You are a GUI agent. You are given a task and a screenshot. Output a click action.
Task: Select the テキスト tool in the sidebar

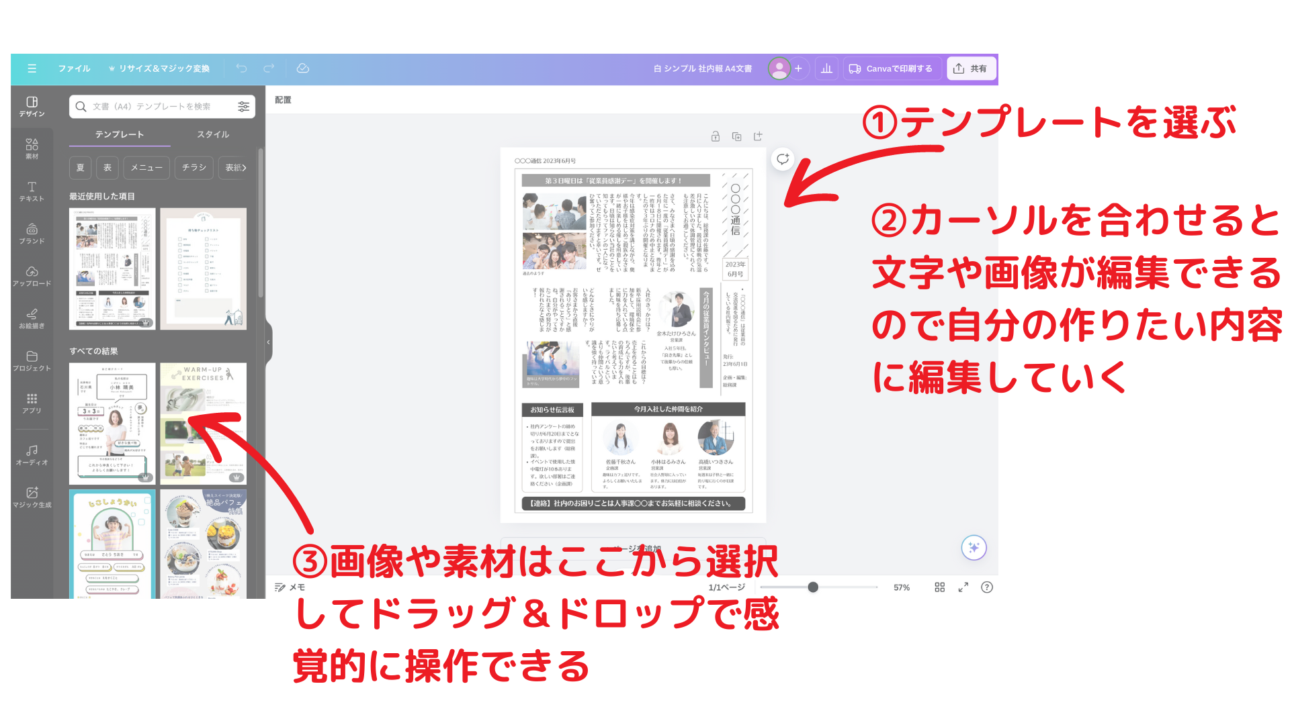click(x=32, y=193)
